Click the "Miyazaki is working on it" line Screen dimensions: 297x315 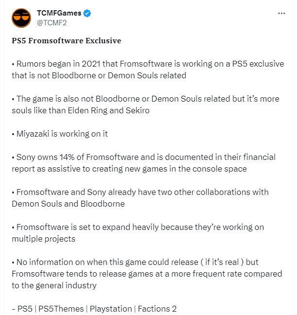click(x=60, y=134)
